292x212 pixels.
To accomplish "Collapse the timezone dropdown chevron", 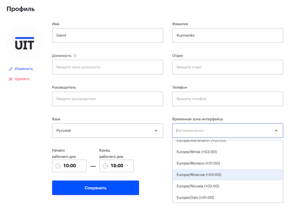I will 276,131.
